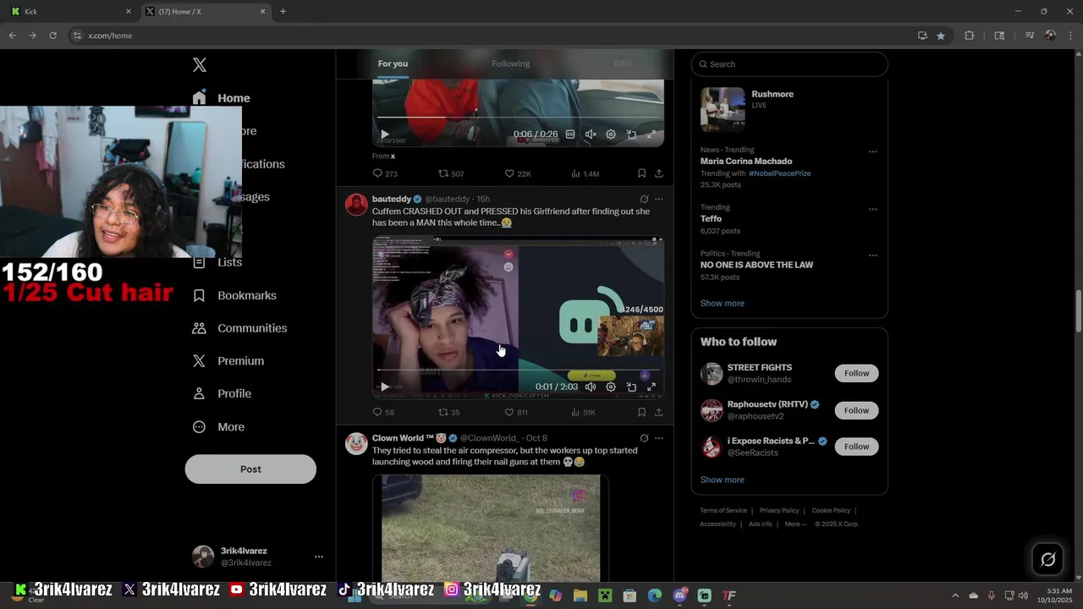
Task: Switch to the For you tab
Action: [393, 63]
